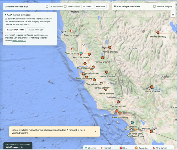Click the orange Thermal dot in legend
This screenshot has width=178, height=150.
(x=102, y=148)
